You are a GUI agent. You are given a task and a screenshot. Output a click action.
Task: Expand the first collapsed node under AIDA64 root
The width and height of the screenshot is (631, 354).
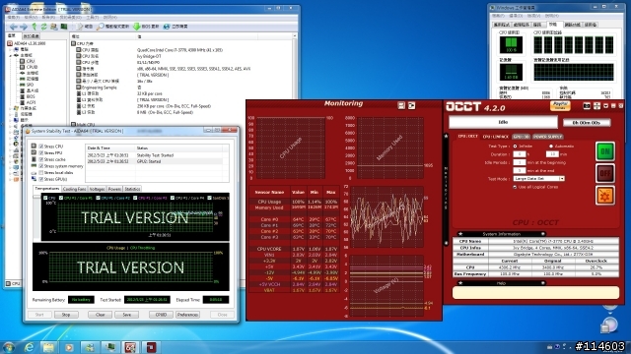click(11, 49)
